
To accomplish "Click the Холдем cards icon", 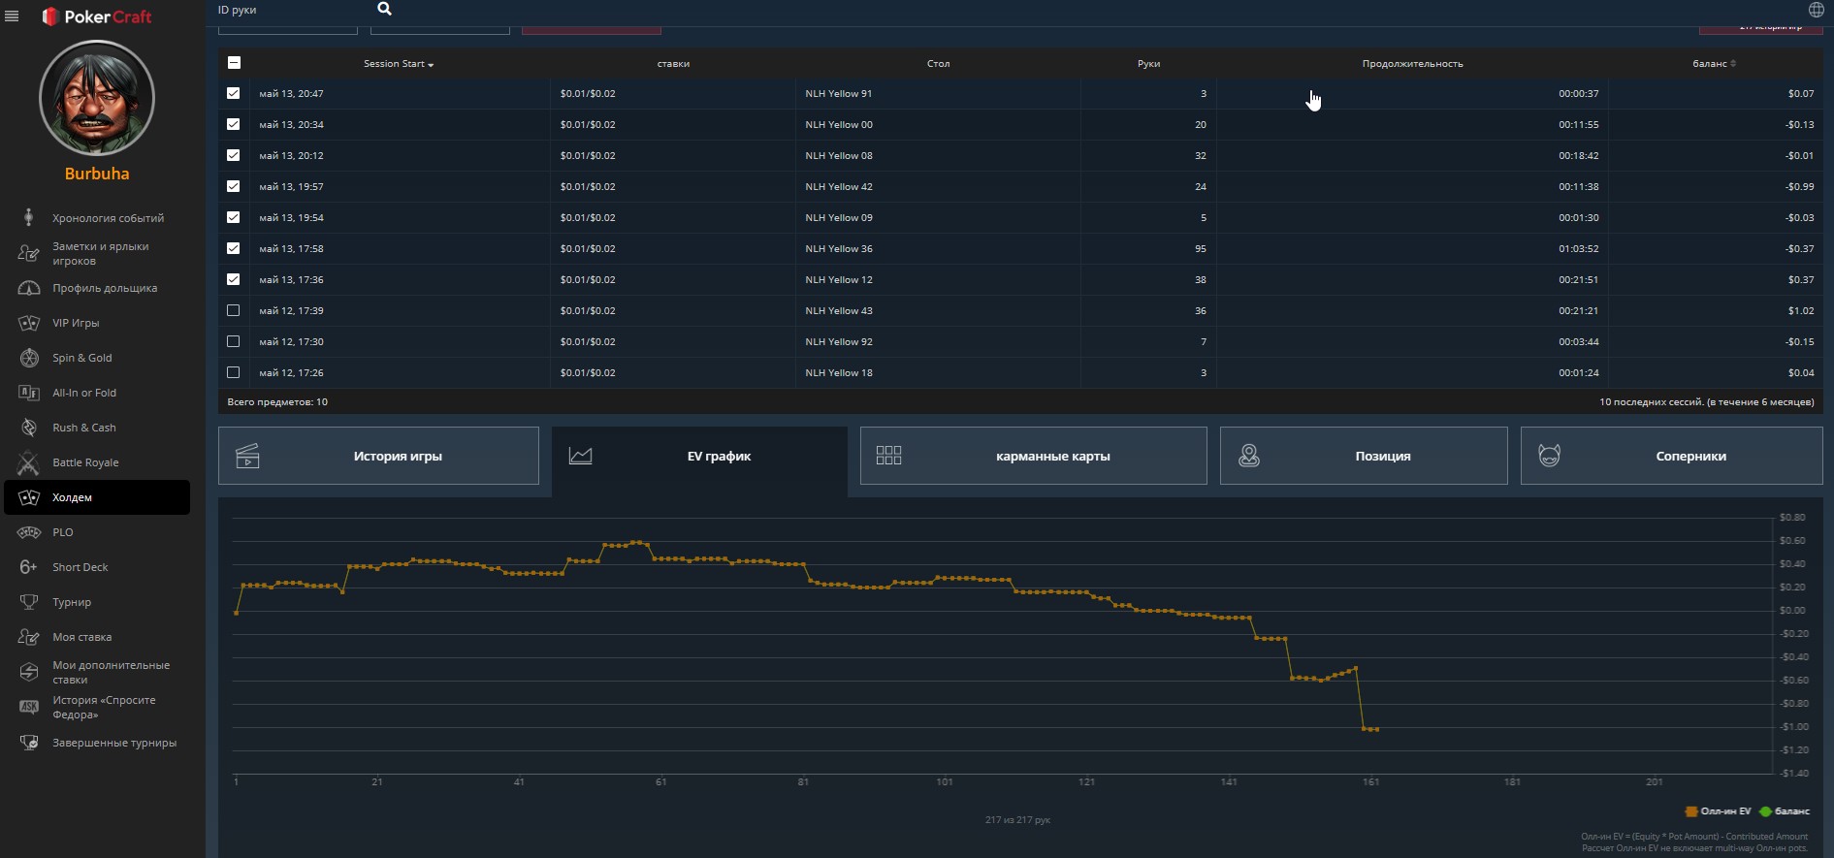I will tap(29, 497).
